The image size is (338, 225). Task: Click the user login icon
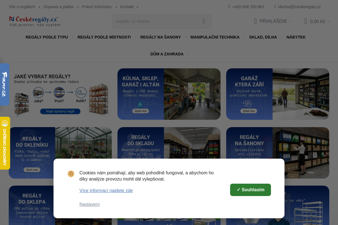[255, 21]
